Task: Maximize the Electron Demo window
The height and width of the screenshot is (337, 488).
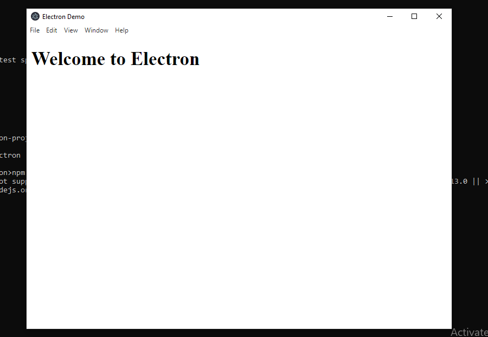Action: (x=414, y=16)
